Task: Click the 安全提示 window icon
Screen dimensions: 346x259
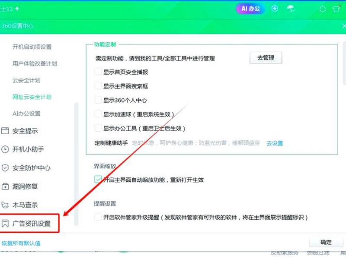Action: click(5, 131)
